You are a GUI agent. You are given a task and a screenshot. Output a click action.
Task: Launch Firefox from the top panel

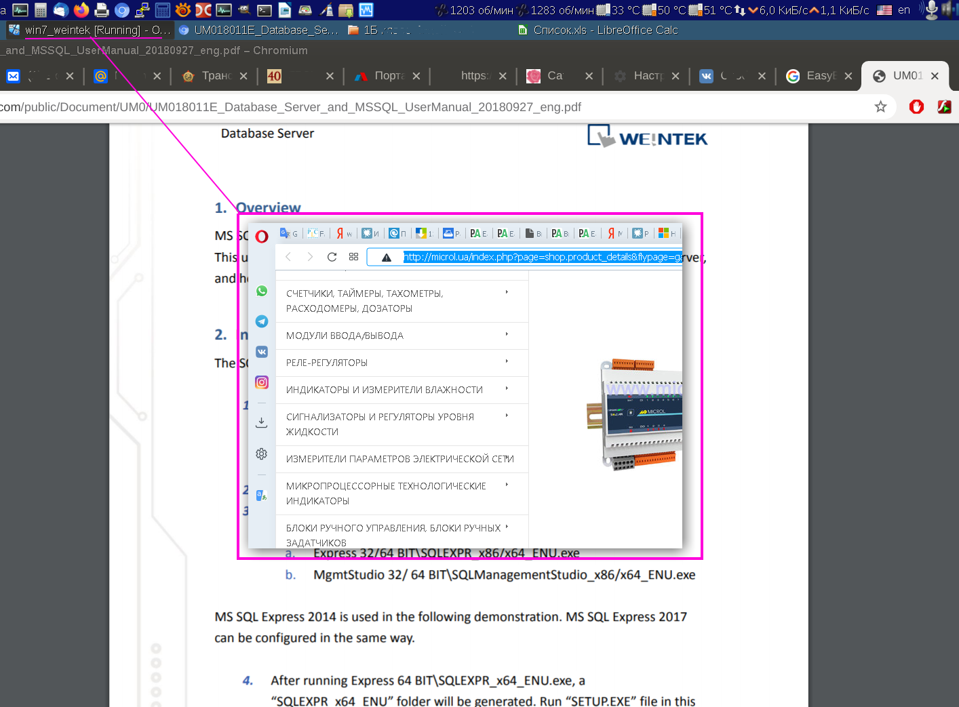point(81,10)
